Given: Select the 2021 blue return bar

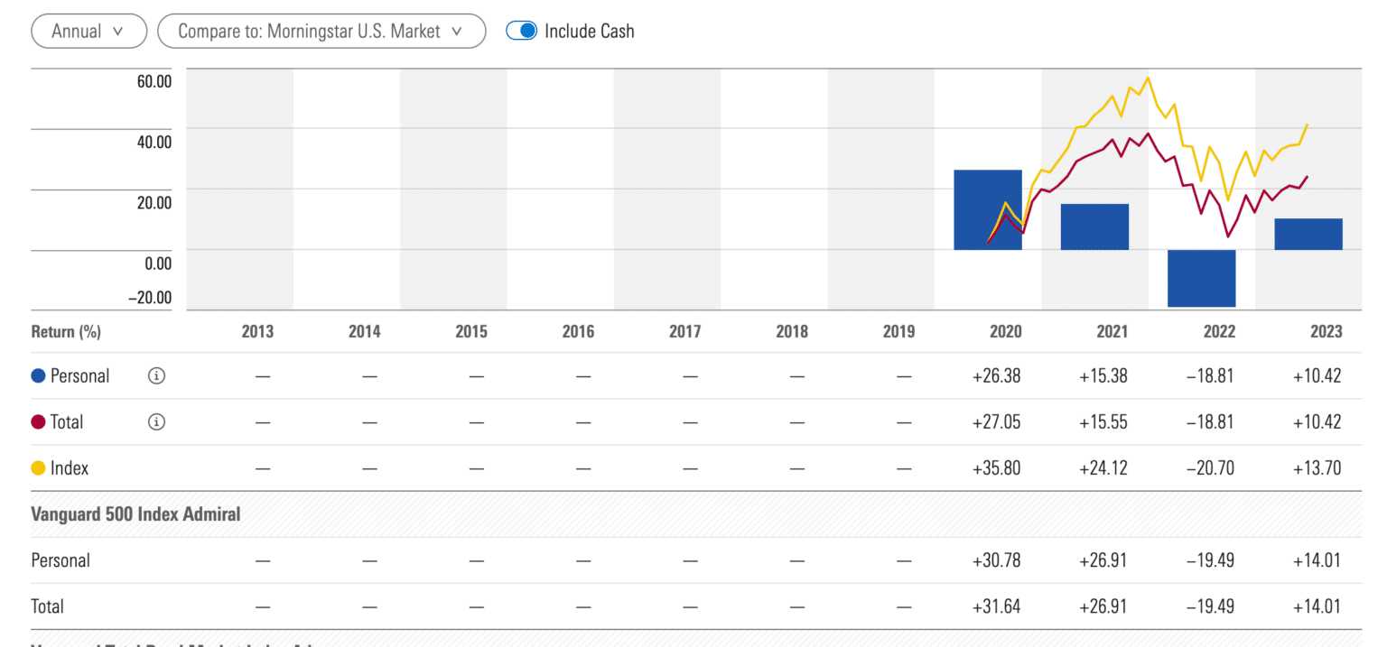Looking at the screenshot, I should (1094, 226).
